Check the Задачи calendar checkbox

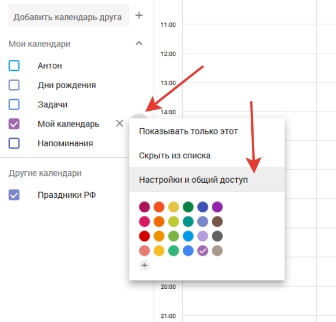pyautogui.click(x=14, y=104)
